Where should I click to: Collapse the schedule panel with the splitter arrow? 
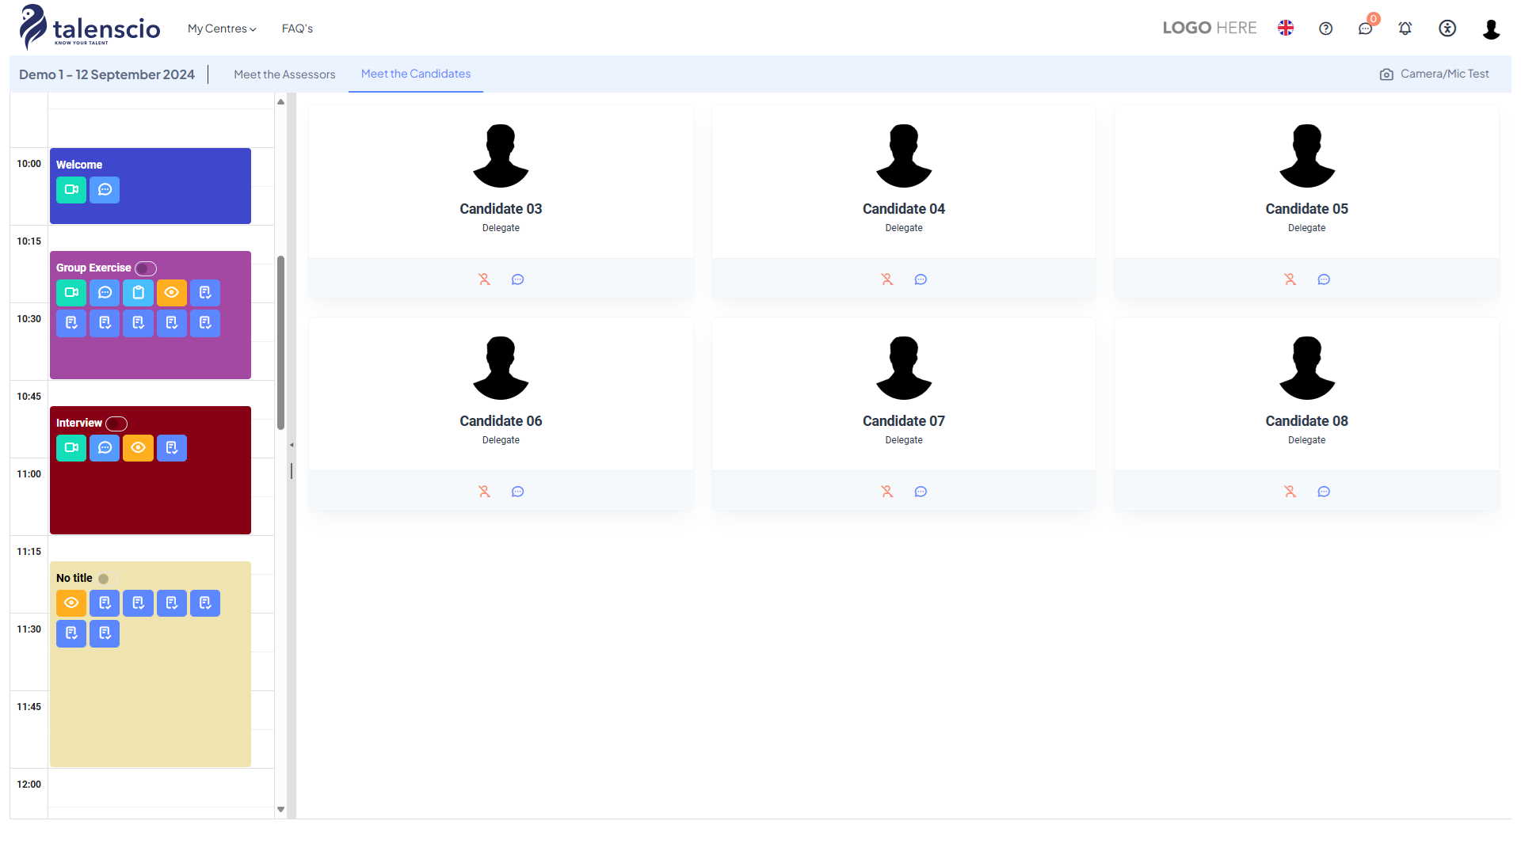pyautogui.click(x=292, y=445)
